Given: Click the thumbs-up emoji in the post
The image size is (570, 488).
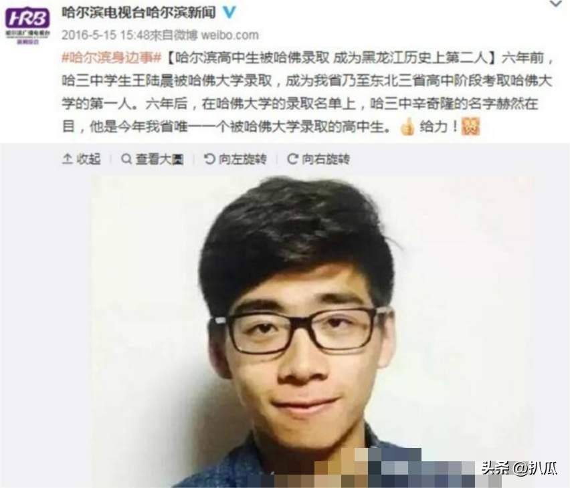Looking at the screenshot, I should (407, 127).
